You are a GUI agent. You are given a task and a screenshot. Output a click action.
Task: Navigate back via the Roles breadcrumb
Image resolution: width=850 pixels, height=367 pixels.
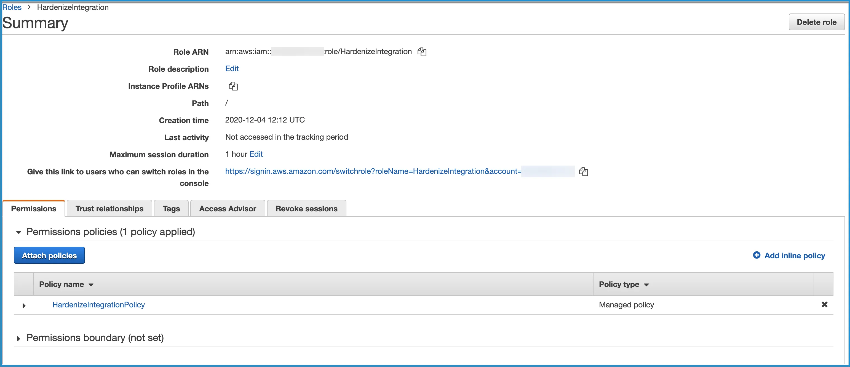pos(12,7)
